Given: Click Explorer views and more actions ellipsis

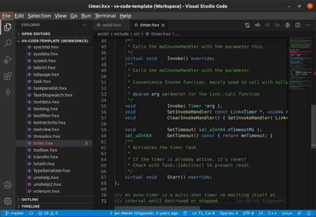Looking at the screenshot, I should click(84, 25).
